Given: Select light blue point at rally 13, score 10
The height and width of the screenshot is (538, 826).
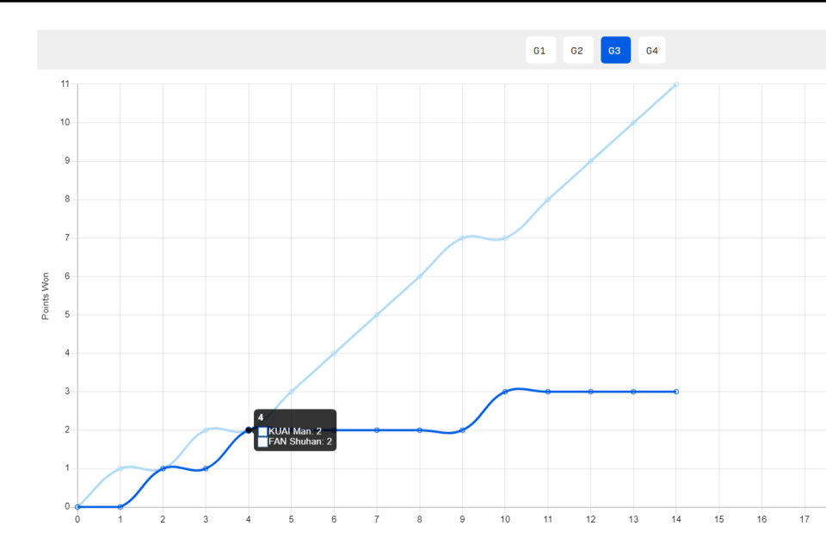Looking at the screenshot, I should [x=633, y=123].
